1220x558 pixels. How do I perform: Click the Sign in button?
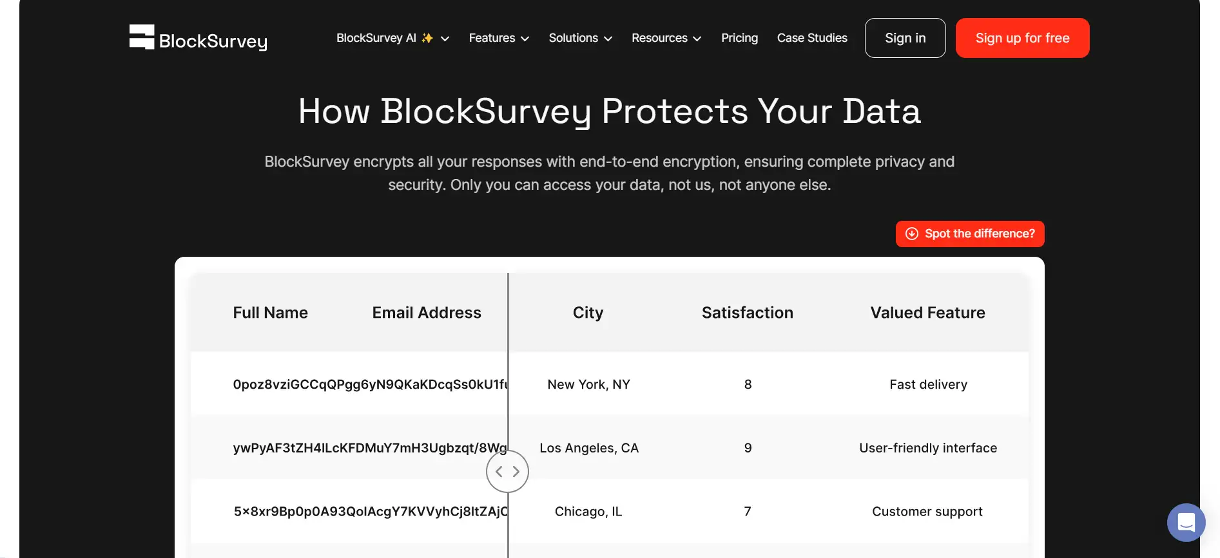pyautogui.click(x=905, y=38)
